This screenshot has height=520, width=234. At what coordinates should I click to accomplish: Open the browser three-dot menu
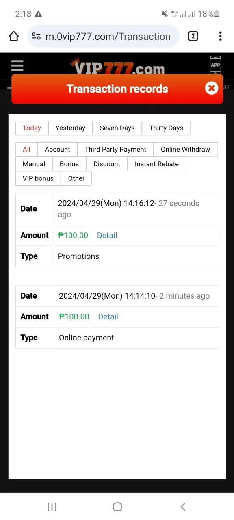click(x=220, y=37)
